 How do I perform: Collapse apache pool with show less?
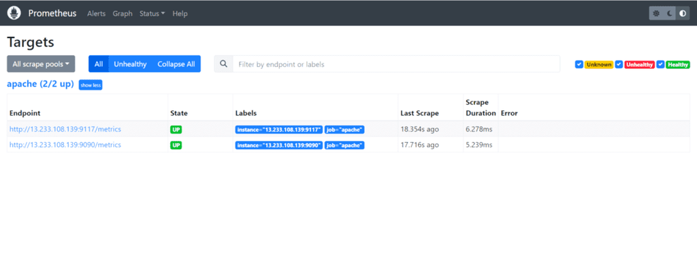[91, 85]
